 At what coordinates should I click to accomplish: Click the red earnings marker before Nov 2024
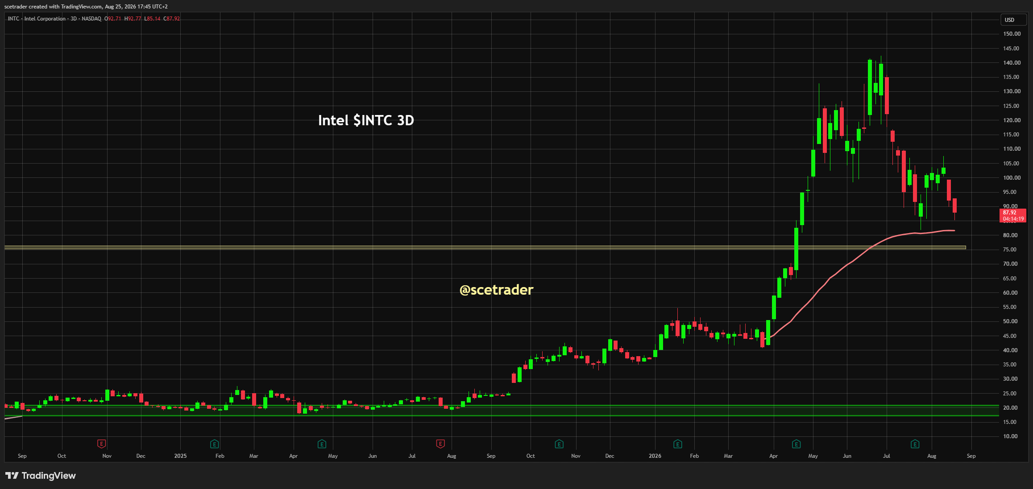[x=101, y=444]
